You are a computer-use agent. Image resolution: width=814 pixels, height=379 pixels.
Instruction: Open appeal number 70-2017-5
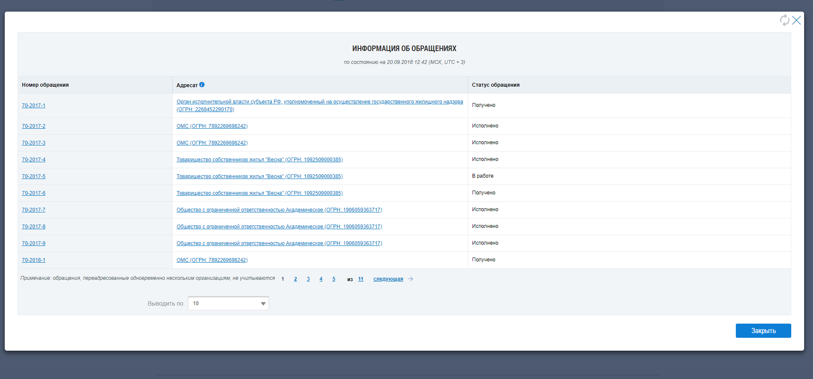[34, 176]
